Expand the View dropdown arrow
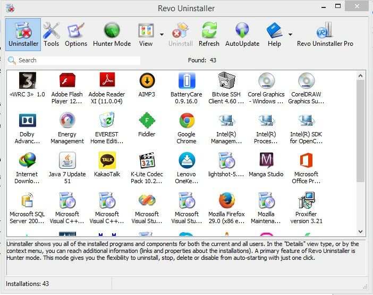Screen dimensions: 373x295 click(x=162, y=35)
